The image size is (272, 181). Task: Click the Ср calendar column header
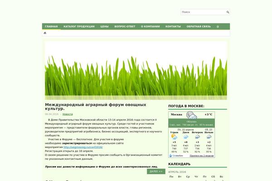coord(188,176)
